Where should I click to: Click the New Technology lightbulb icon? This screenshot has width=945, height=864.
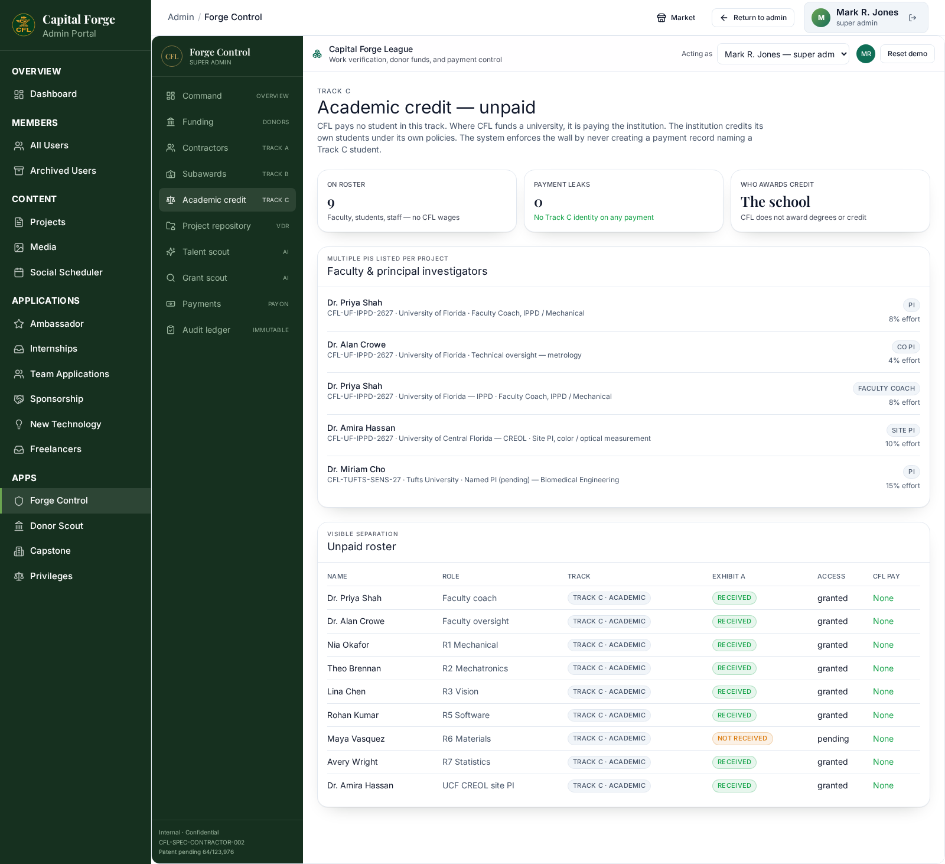(19, 424)
